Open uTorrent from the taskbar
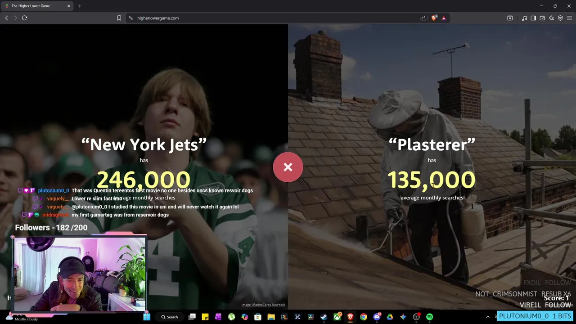 [231, 317]
